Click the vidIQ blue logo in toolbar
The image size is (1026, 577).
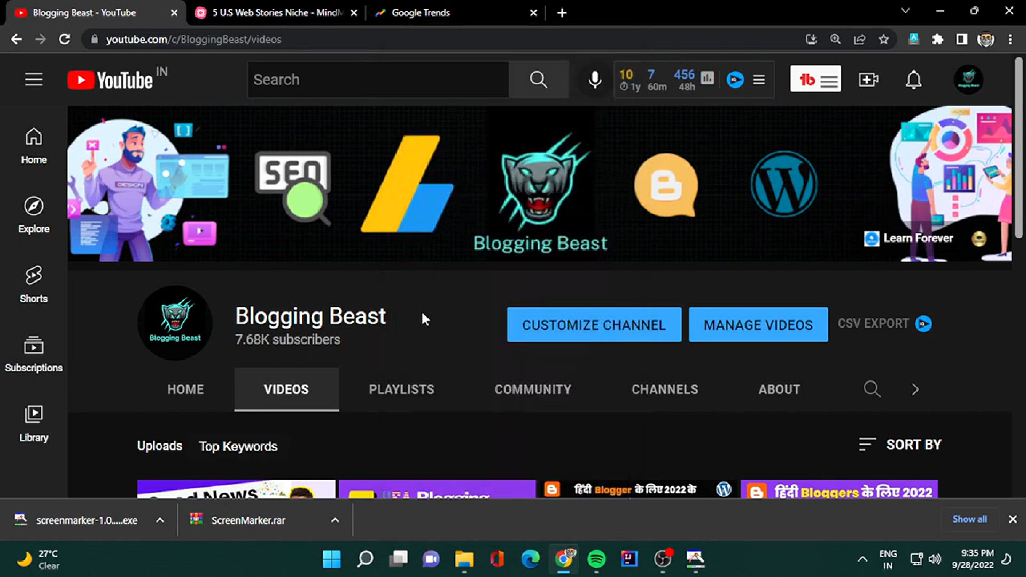click(735, 80)
